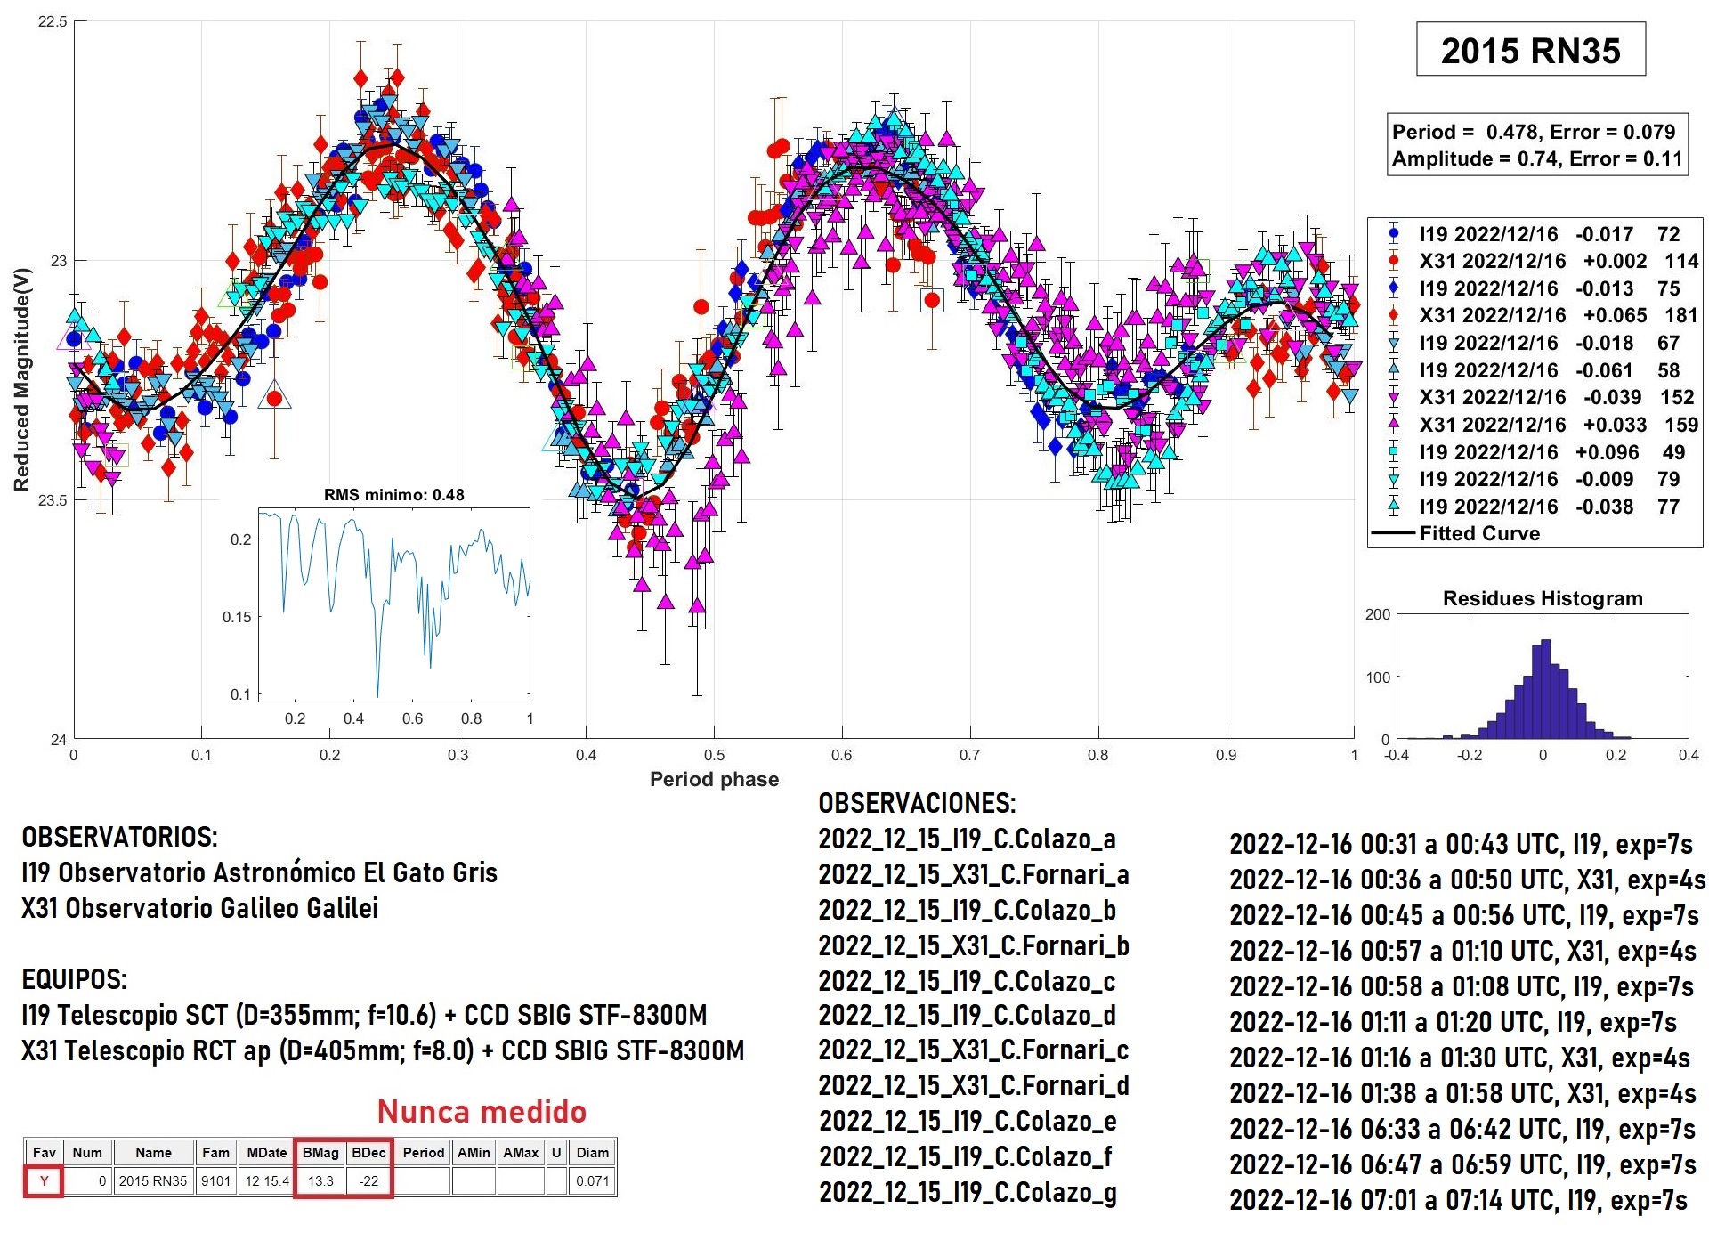
Task: Click the 9101 family cell
Action: coord(215,1181)
